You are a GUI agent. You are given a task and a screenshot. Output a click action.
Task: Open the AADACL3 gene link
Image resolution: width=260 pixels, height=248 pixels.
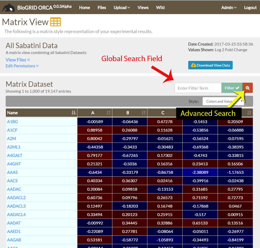(x=16, y=206)
